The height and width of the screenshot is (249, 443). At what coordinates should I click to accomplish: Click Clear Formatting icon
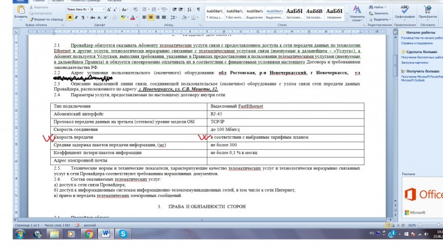[x=135, y=9]
